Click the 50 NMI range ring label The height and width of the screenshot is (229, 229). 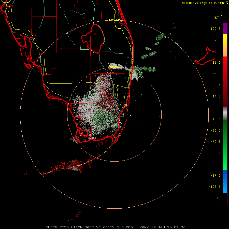click(114, 67)
